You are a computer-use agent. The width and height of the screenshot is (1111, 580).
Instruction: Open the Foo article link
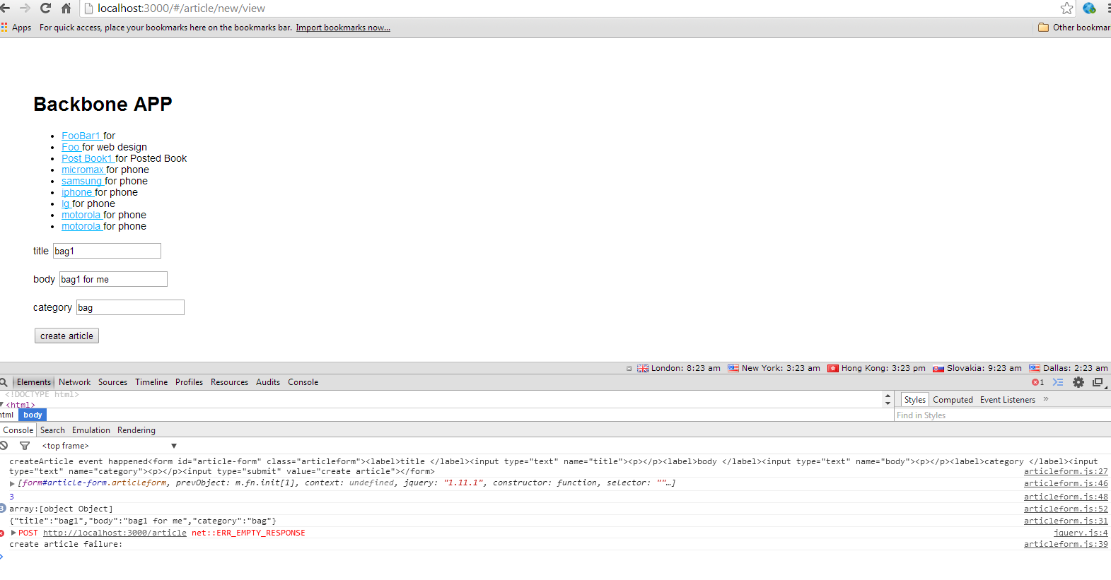point(71,147)
